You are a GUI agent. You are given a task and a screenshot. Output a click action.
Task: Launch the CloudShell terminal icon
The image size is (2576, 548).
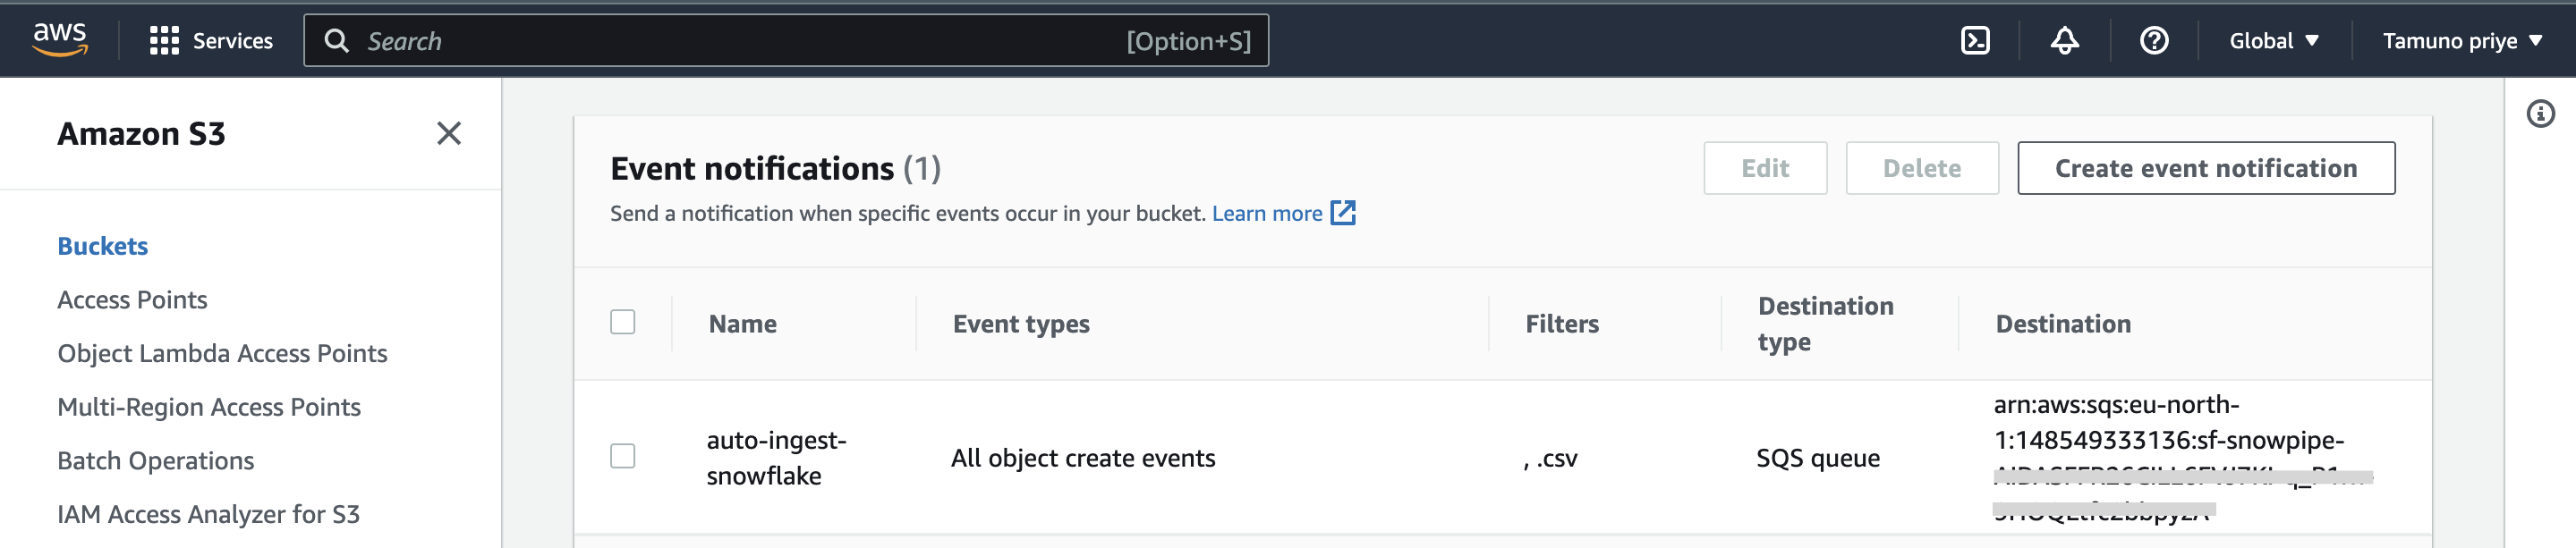(x=1975, y=41)
